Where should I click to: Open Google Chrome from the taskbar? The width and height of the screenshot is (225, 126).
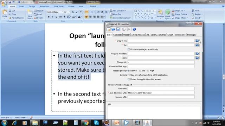coord(86,123)
